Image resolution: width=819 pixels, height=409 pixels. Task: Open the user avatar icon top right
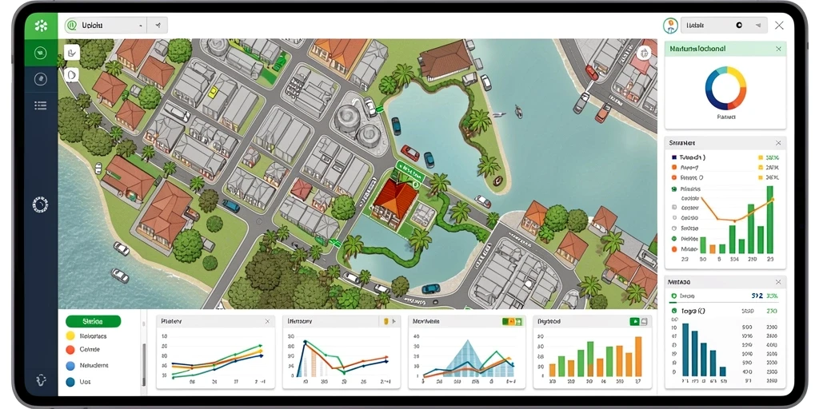tap(670, 25)
